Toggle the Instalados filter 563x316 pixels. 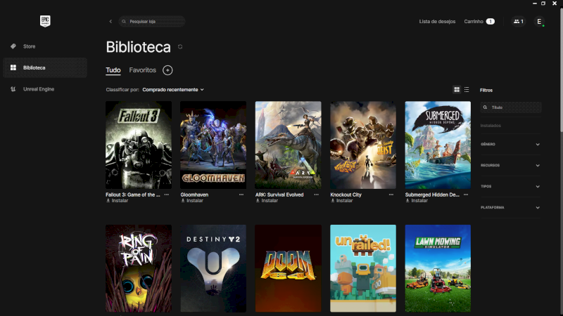[491, 126]
